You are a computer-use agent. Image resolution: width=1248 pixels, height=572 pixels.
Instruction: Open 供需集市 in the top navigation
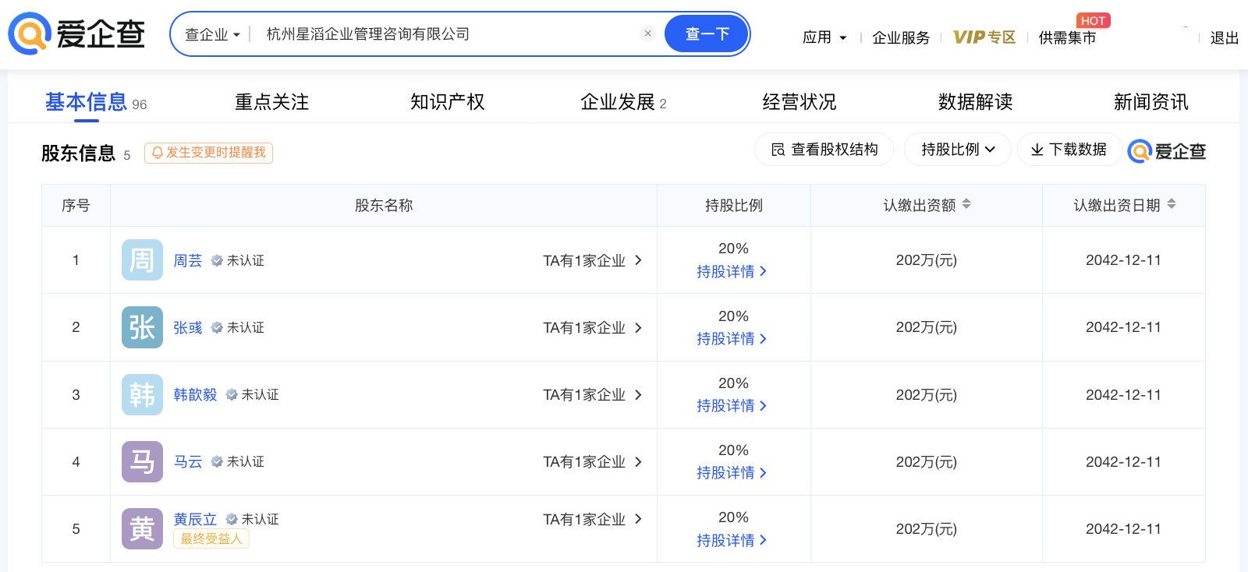click(x=1067, y=37)
